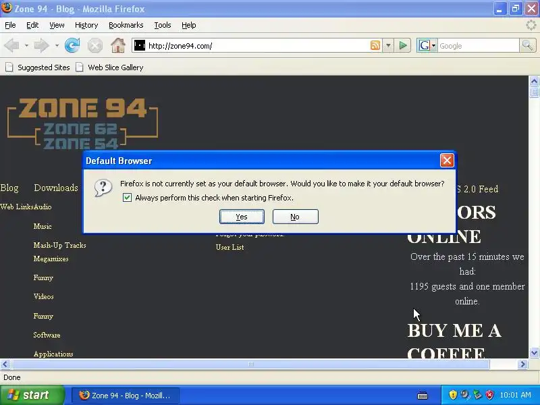Viewport: 540px width, 405px height.
Task: Open the Applications link
Action: click(x=53, y=354)
